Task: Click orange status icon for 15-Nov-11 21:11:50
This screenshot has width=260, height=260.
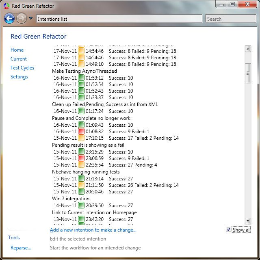Action: click(81, 185)
